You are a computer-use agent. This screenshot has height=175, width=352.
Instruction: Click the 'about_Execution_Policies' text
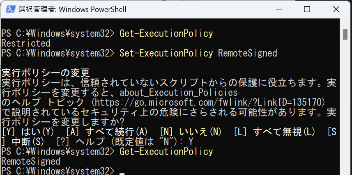179,93
